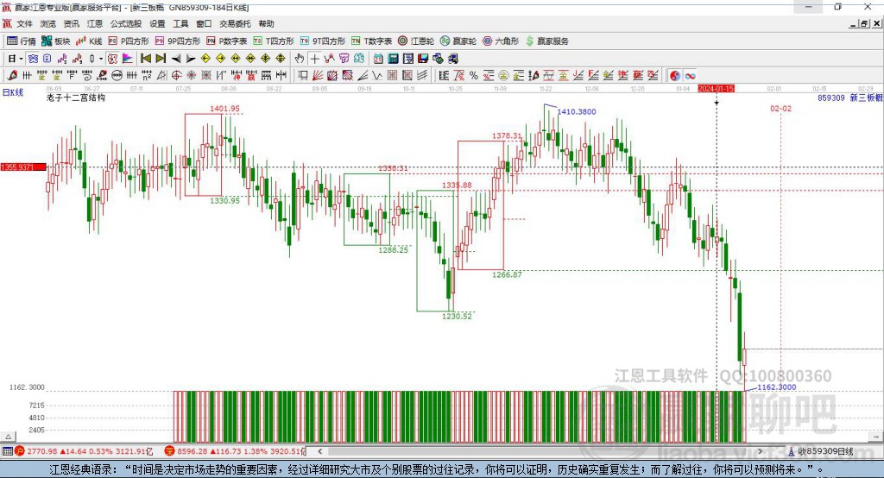
Task: Open the 9P四方形 tool
Action: [178, 41]
